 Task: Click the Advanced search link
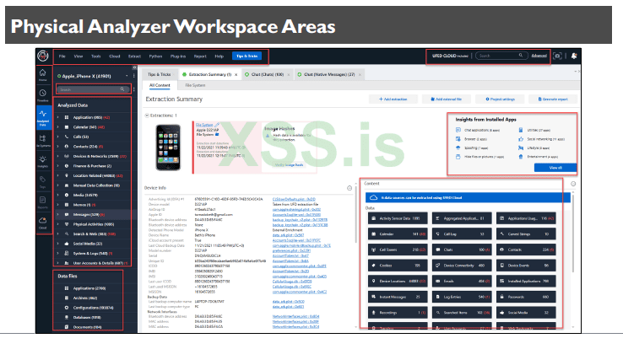point(539,56)
